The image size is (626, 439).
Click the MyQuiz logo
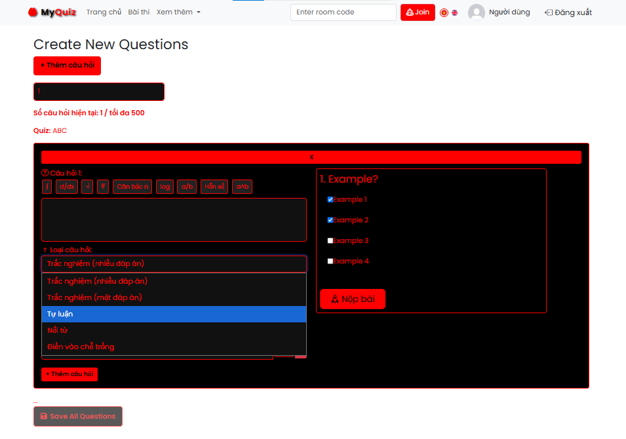[x=52, y=12]
